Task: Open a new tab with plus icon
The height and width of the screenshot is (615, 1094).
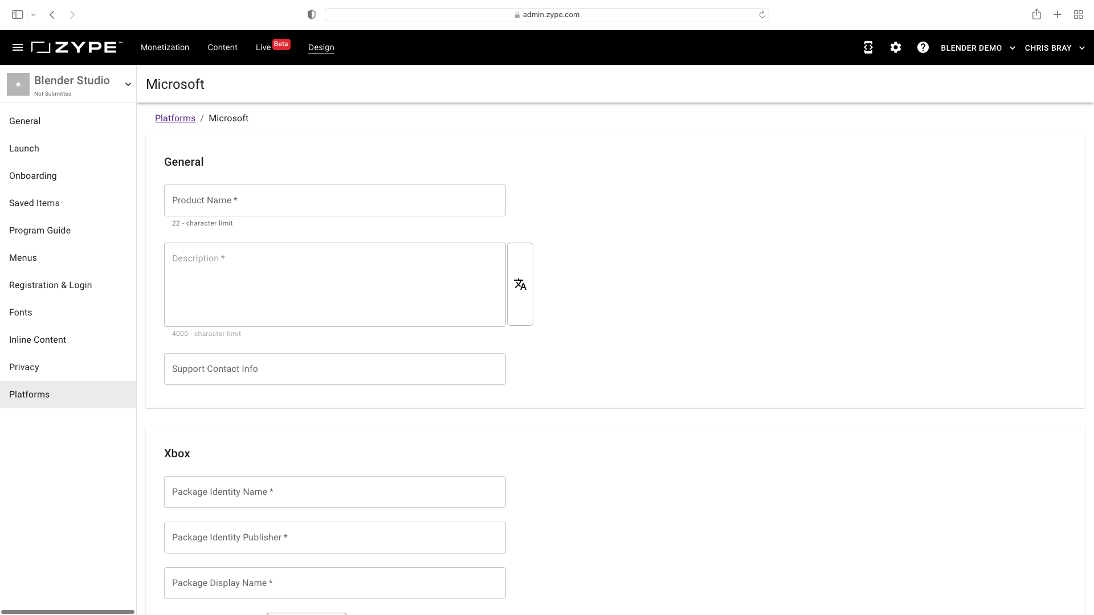Action: tap(1058, 15)
